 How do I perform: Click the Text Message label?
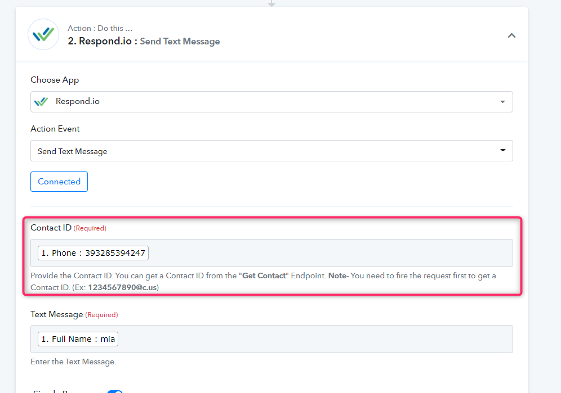point(56,314)
